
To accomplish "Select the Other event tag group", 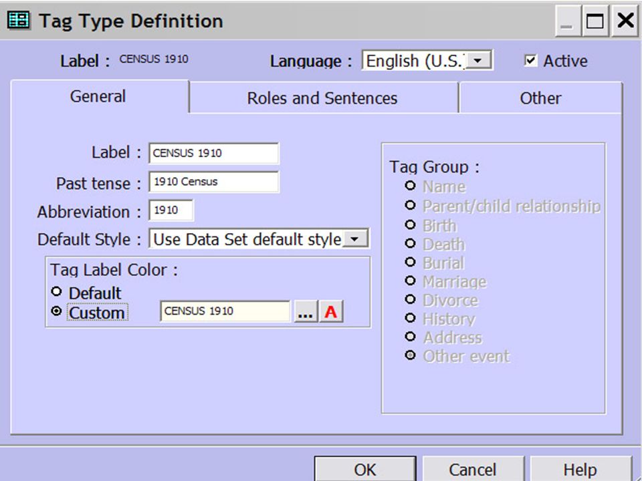I will [410, 355].
